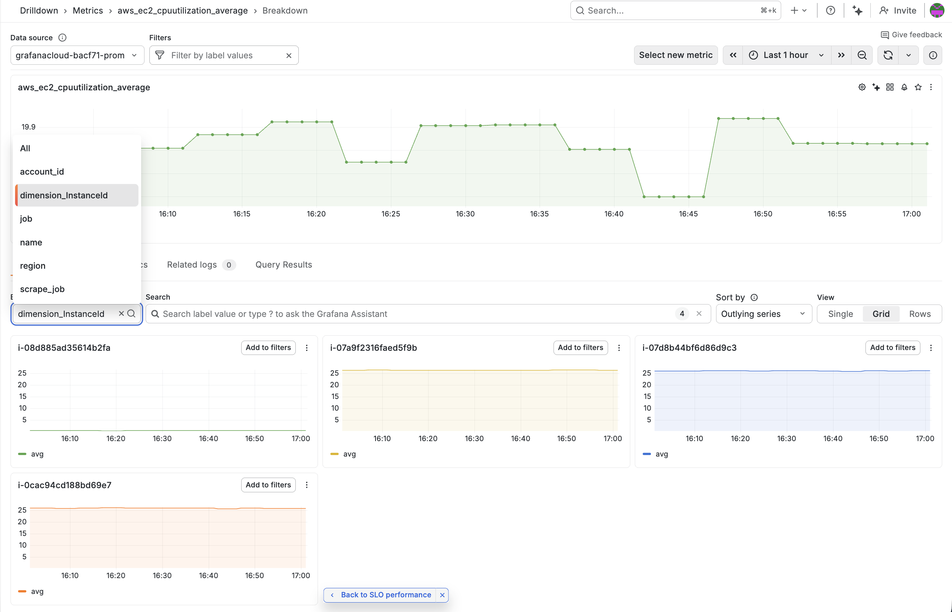Open the Give feedback link
The image size is (952, 612).
(x=911, y=35)
